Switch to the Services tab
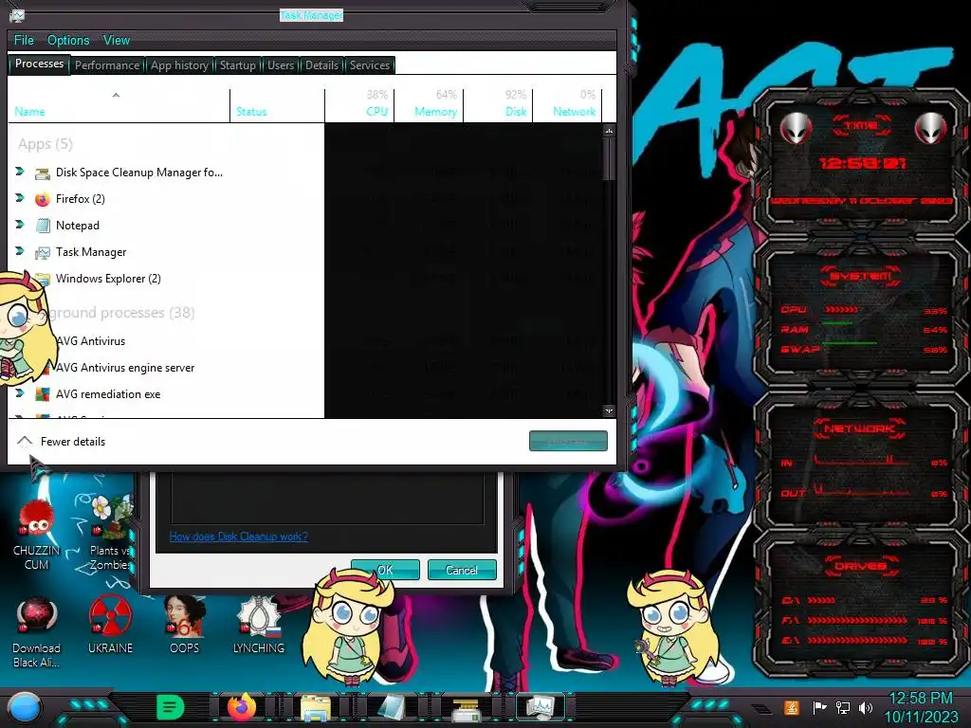971x728 pixels. 370,65
